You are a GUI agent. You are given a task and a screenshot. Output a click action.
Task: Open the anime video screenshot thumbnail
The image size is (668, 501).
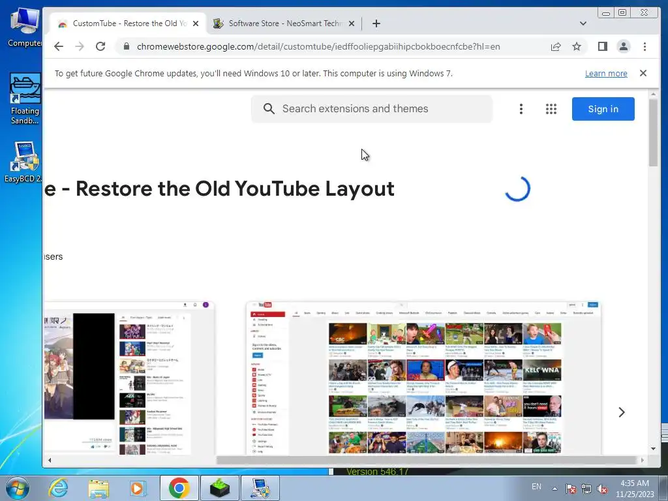[x=129, y=378]
